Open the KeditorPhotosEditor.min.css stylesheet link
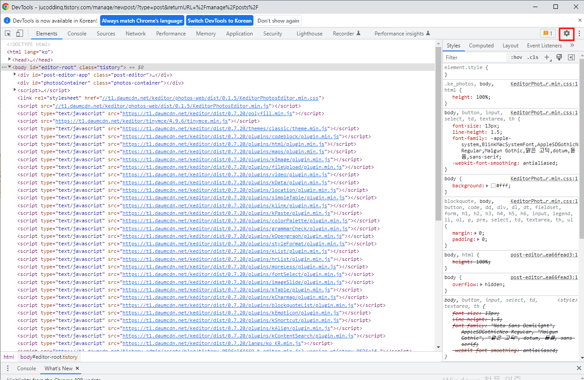The image size is (584, 380). coord(210,98)
